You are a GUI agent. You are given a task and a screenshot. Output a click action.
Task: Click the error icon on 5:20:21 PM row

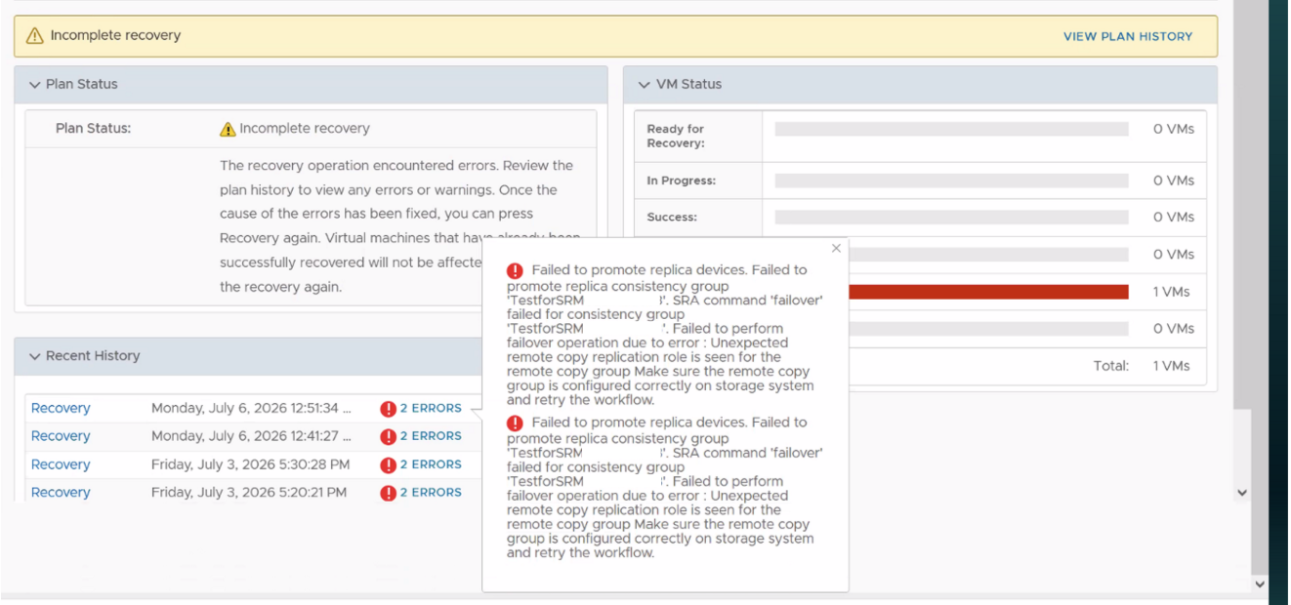(x=389, y=494)
